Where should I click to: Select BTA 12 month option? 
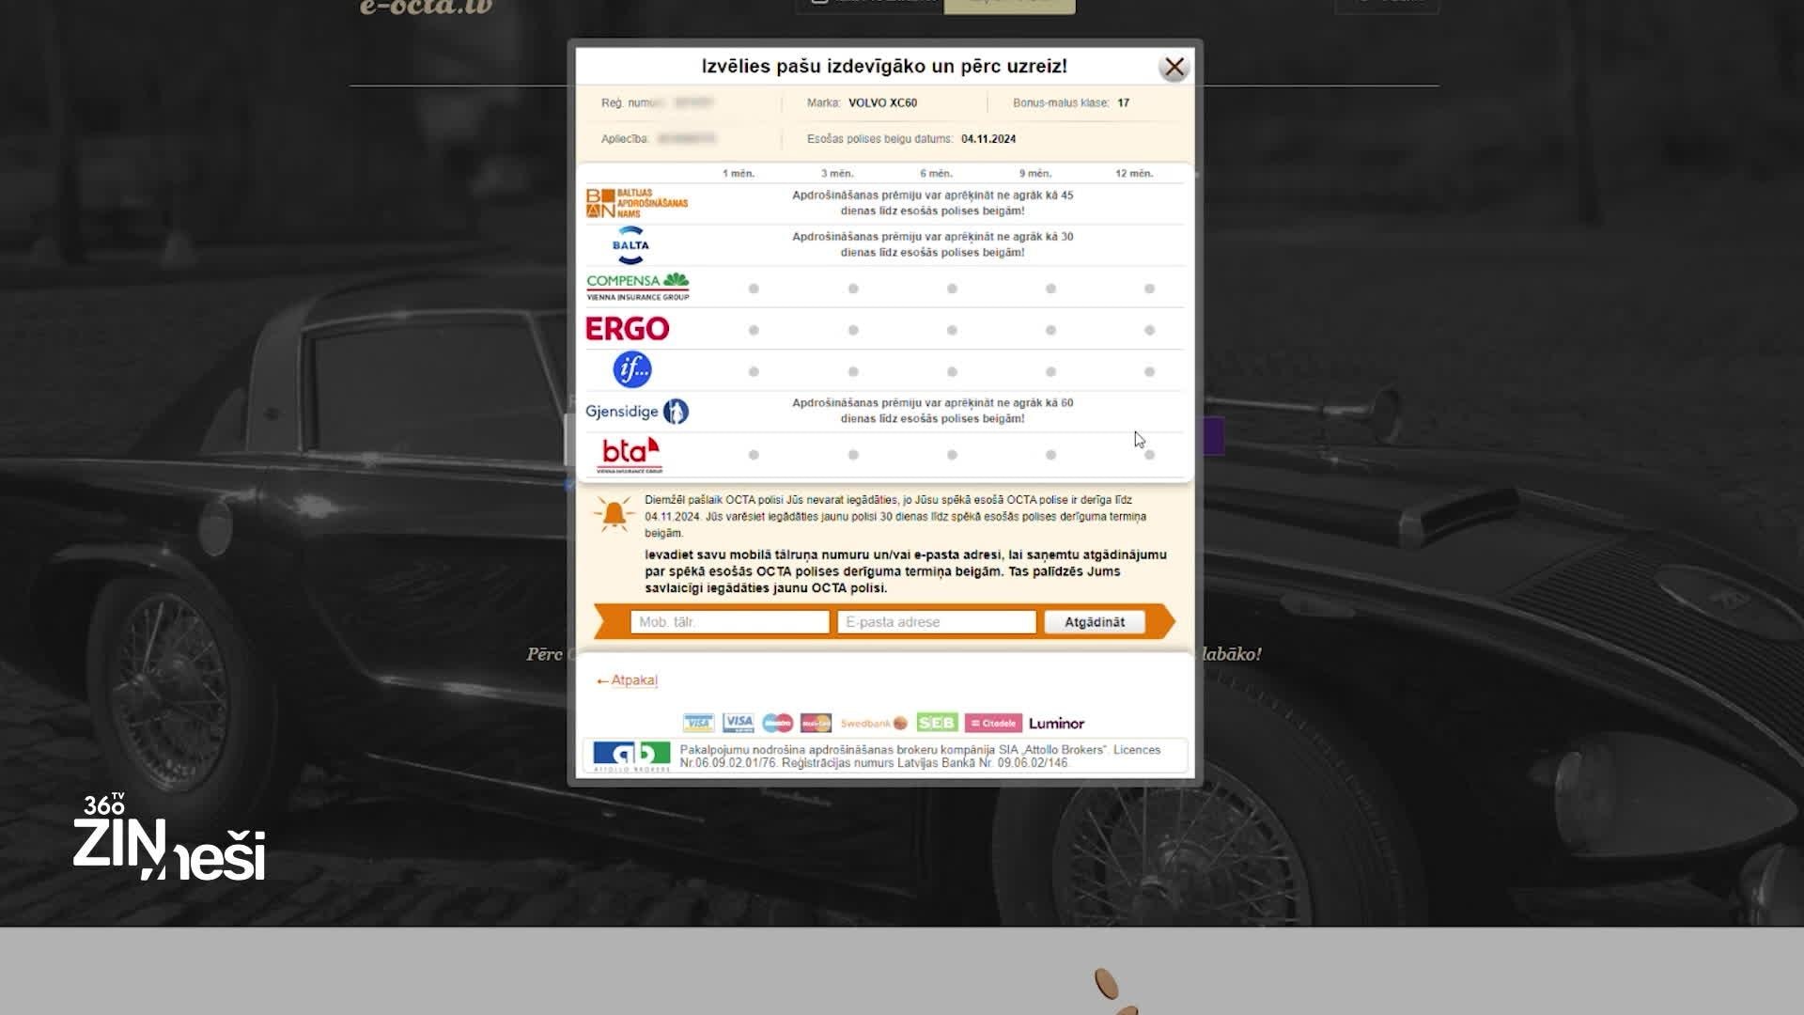click(1149, 455)
